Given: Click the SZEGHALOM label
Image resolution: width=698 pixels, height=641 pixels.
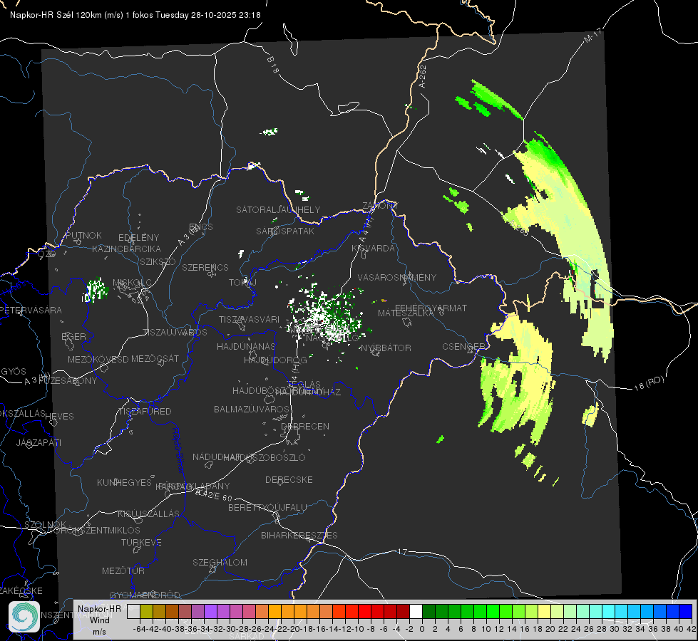Looking at the screenshot, I should click(220, 562).
